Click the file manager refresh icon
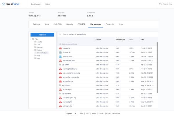This screenshot has height=116, width=174. [x=60, y=34]
